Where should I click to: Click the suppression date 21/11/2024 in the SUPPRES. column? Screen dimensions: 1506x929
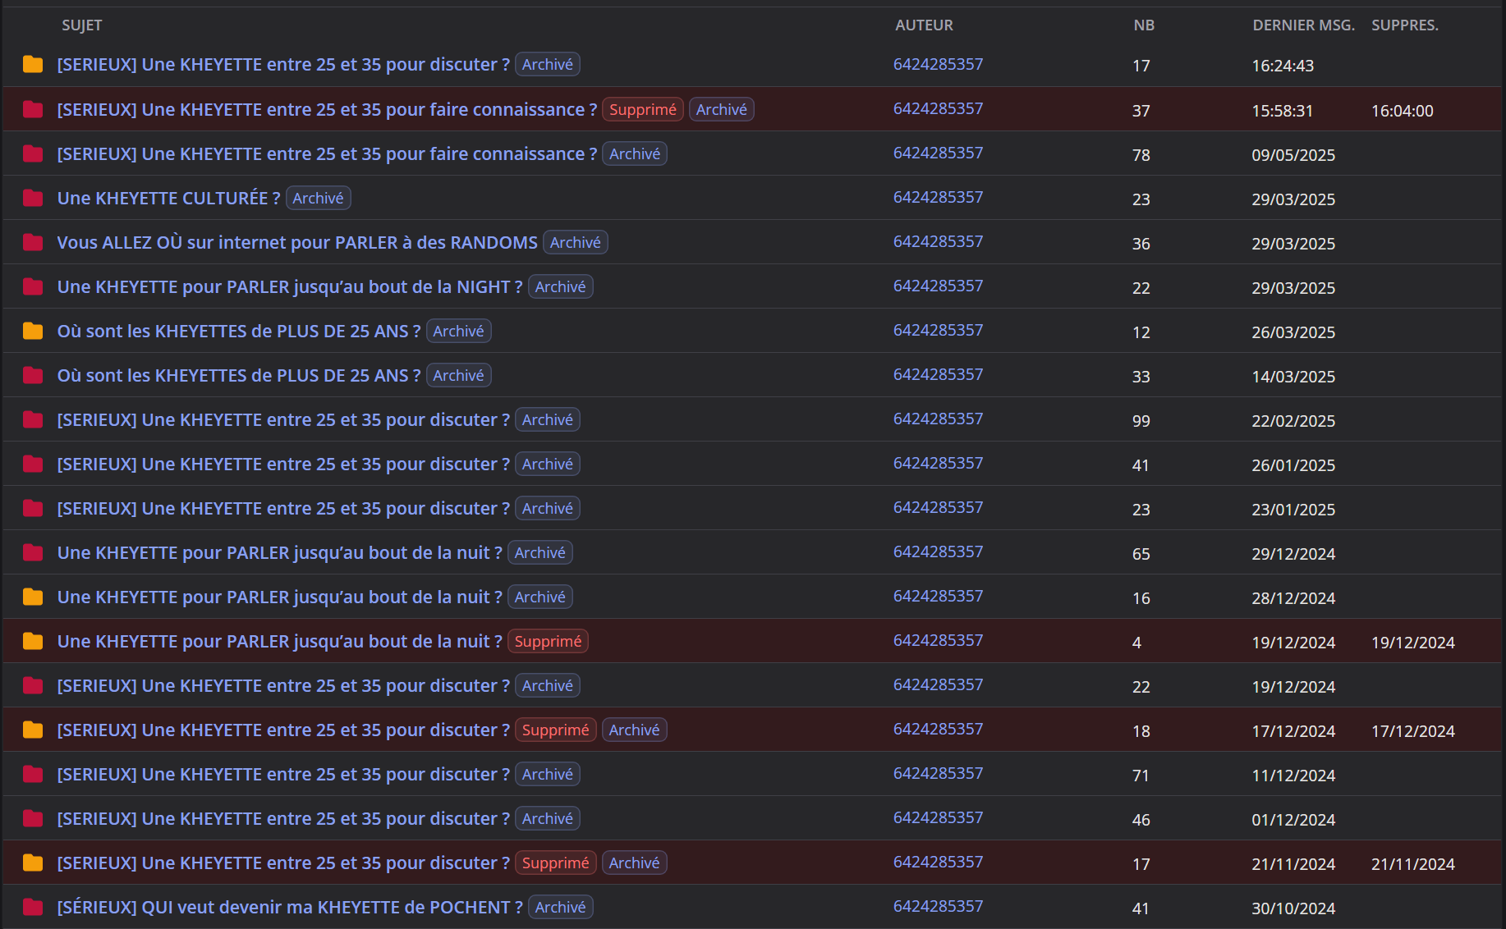(1413, 864)
